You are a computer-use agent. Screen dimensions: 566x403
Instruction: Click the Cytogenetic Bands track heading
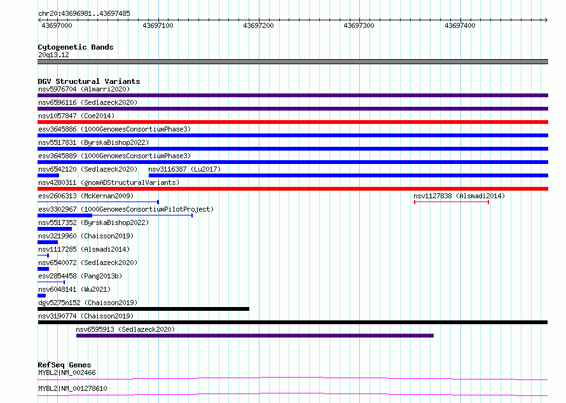pyautogui.click(x=76, y=47)
